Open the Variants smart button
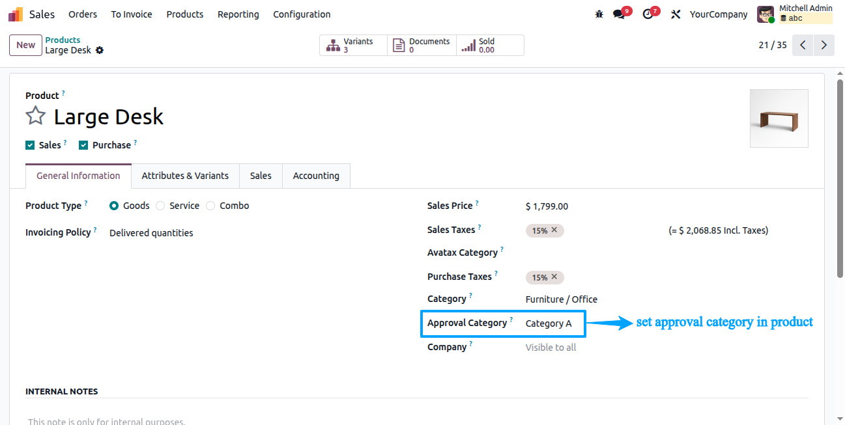Screen dimensions: 845x425 click(353, 45)
